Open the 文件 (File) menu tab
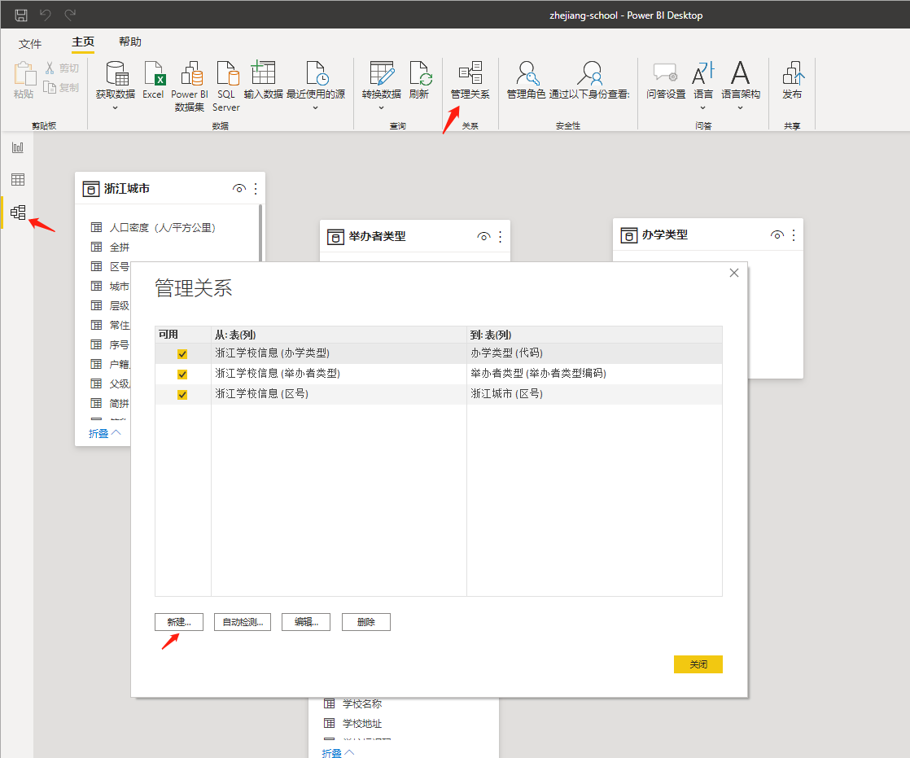This screenshot has width=910, height=758. pos(30,43)
